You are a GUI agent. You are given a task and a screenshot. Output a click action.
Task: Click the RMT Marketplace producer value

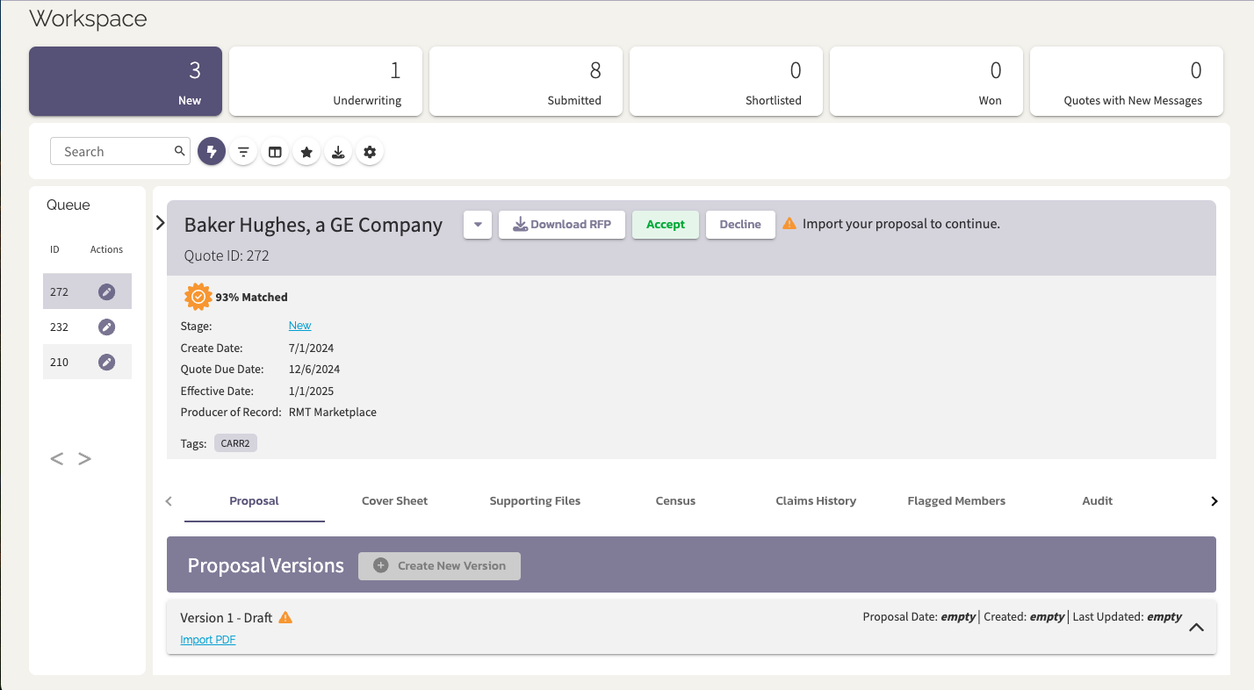tap(333, 412)
